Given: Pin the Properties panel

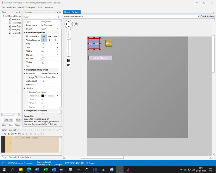Looking at the screenshot, I should pos(60,12).
